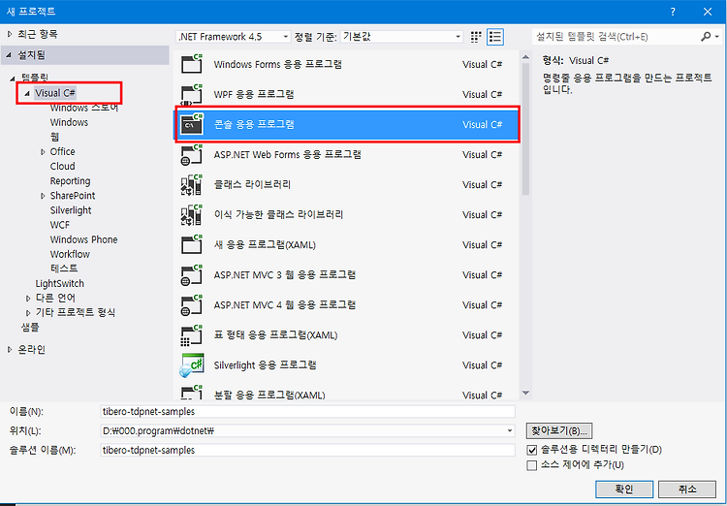Expand the 다른 언어 node
The image size is (727, 506).
click(x=28, y=299)
